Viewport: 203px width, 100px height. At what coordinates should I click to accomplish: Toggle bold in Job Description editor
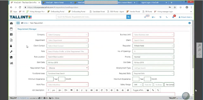click(x=77, y=90)
